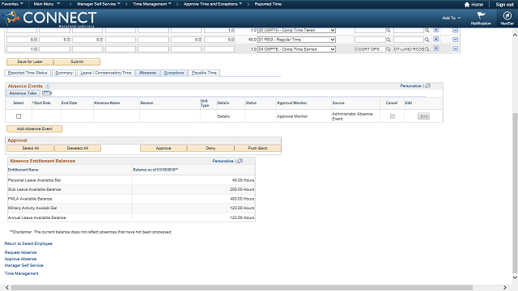Open Absence Events grid in new window
Viewport: 518px width, 291px height.
(x=428, y=86)
